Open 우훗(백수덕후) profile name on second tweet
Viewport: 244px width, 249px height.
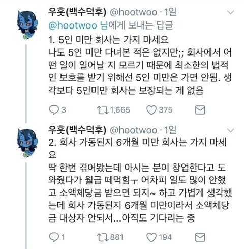(77, 130)
